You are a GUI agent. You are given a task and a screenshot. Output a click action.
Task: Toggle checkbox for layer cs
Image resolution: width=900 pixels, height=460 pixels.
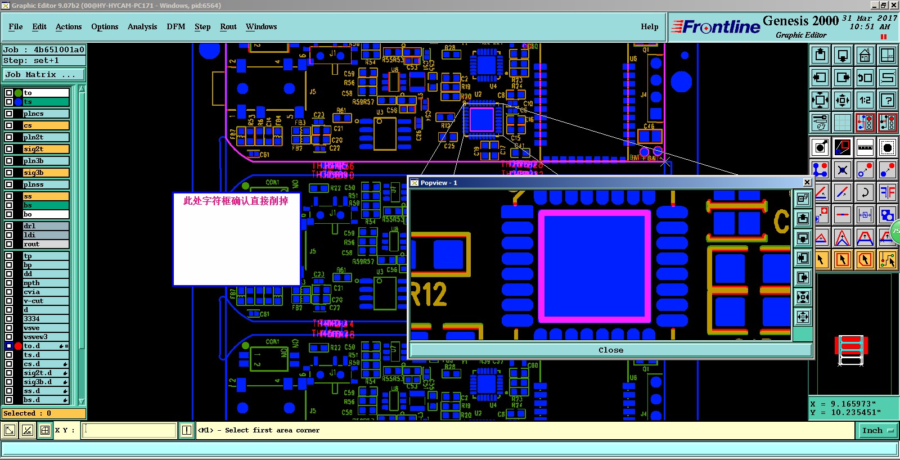click(x=9, y=125)
